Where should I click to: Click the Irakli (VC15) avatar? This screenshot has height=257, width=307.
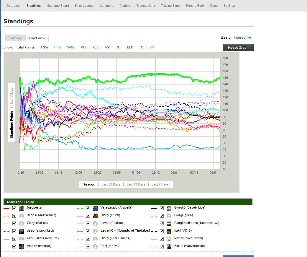click(169, 231)
